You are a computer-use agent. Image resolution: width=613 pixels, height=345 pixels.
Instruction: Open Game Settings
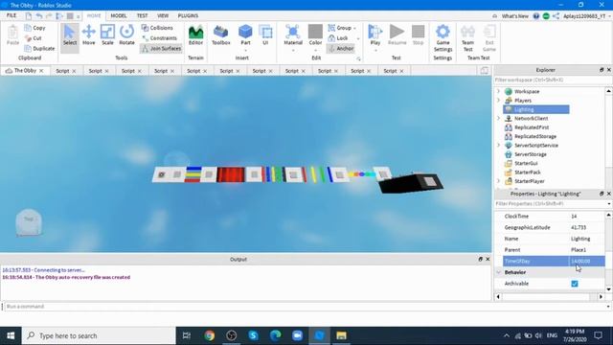[443, 38]
